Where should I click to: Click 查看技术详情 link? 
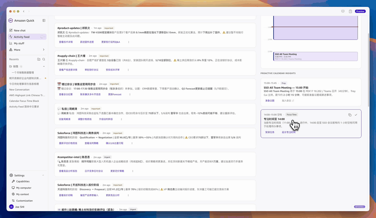coord(66,42)
